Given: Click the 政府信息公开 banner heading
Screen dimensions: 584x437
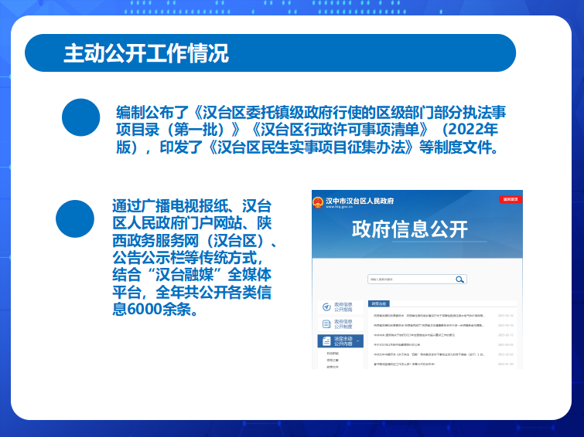Looking at the screenshot, I should (410, 229).
